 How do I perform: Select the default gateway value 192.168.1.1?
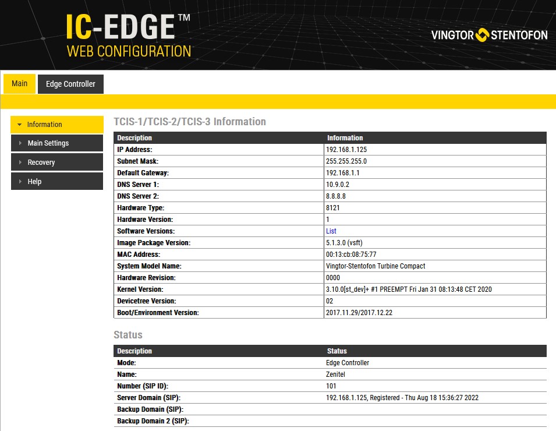click(x=342, y=173)
